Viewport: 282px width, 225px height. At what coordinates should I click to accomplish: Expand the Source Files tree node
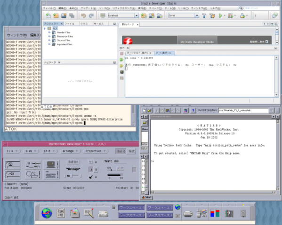49,40
